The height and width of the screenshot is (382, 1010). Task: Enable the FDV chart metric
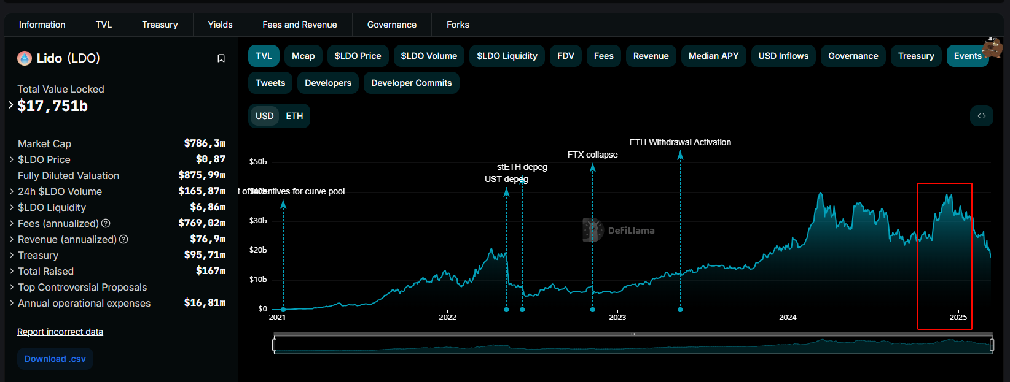point(566,56)
